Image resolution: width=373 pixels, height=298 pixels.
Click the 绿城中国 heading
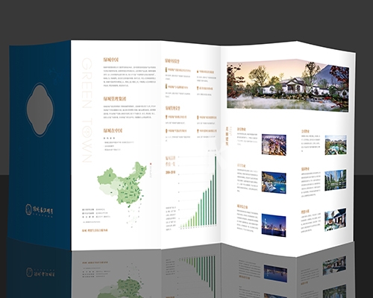pos(111,60)
